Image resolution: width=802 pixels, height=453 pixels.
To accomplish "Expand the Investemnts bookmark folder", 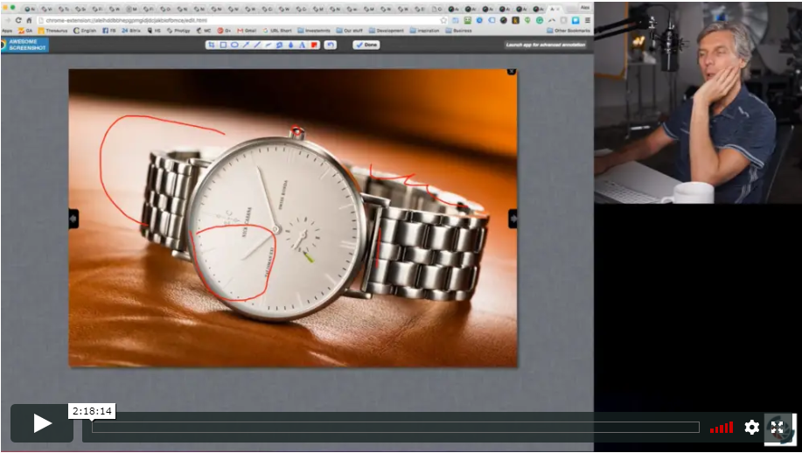I will click(x=314, y=31).
